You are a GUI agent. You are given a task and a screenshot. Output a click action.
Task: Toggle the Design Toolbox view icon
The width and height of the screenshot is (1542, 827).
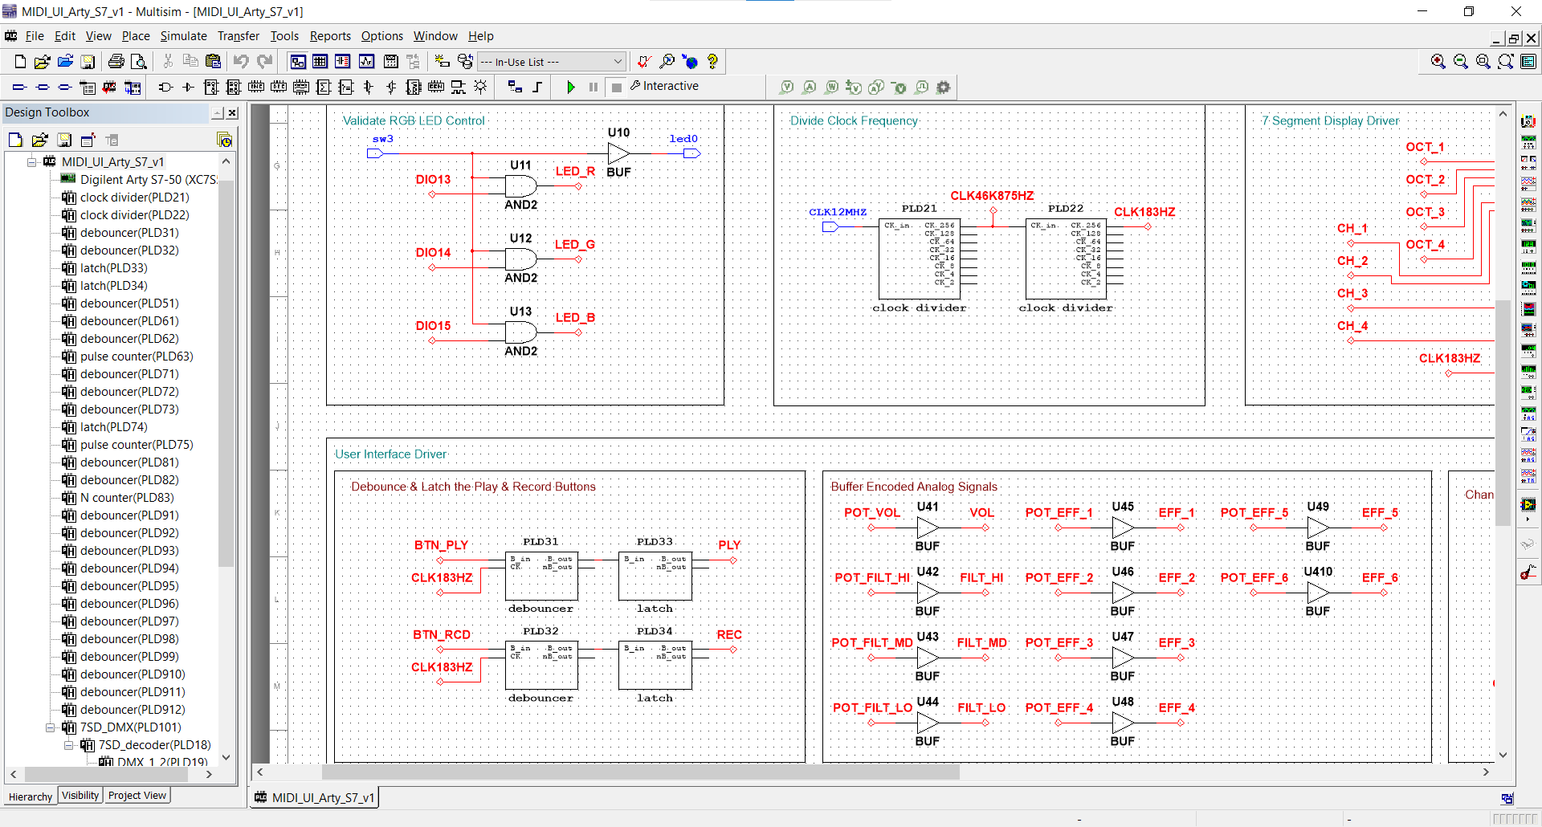coord(298,62)
